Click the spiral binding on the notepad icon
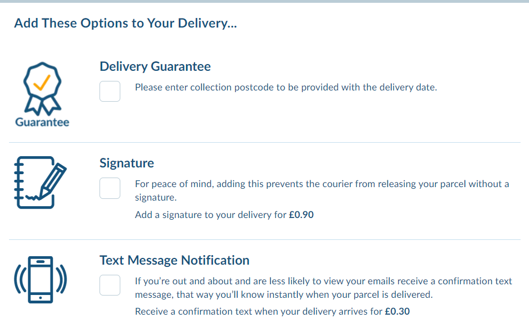This screenshot has width=529, height=336. 20,181
